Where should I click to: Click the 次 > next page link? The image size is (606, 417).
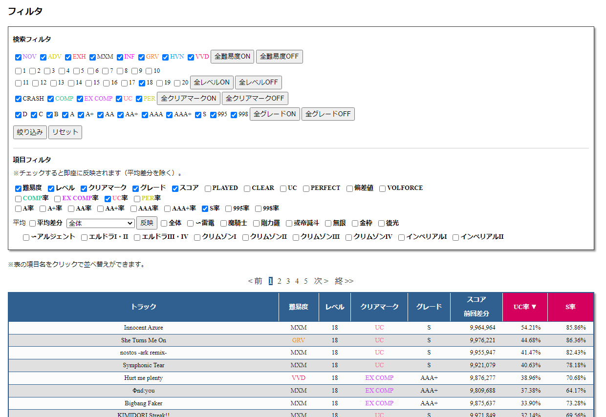pos(321,281)
